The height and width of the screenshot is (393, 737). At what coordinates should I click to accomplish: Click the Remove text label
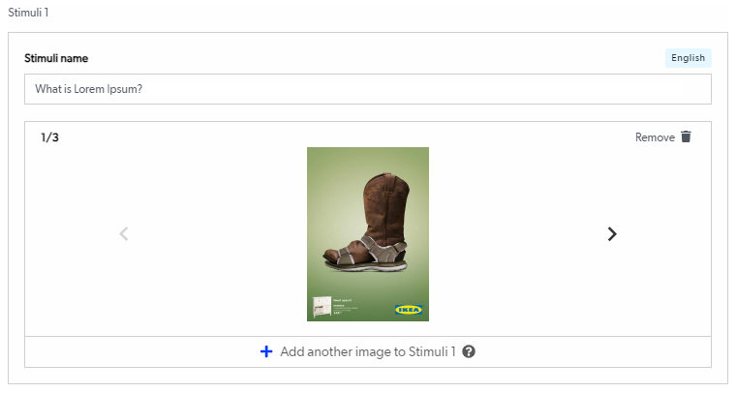[655, 137]
